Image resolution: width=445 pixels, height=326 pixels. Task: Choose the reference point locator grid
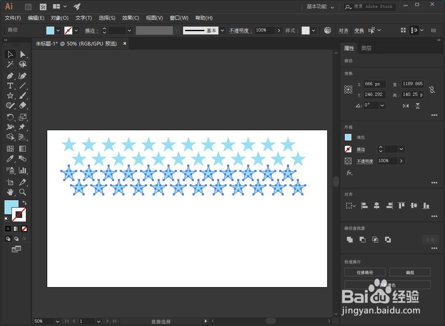(x=348, y=90)
